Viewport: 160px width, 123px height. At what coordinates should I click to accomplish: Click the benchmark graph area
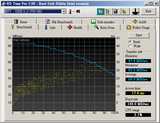pos(64,74)
